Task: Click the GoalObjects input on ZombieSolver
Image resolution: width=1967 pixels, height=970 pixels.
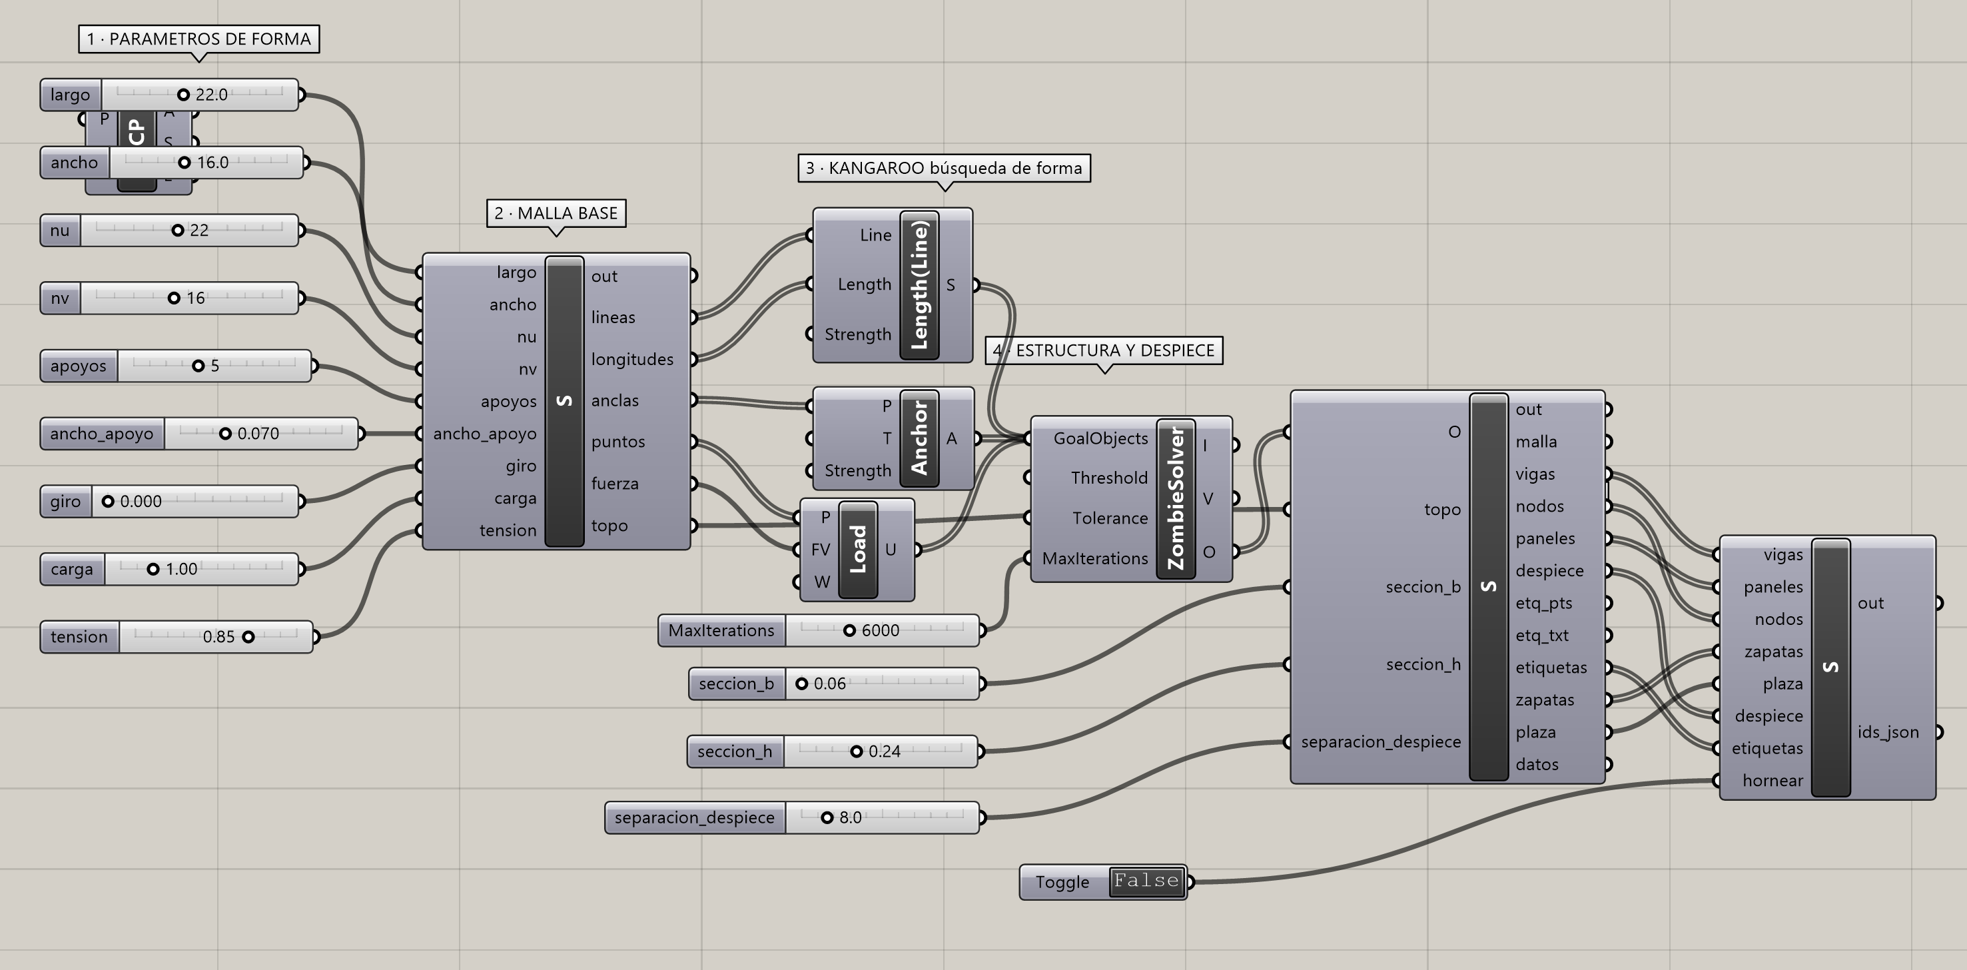Action: click(1100, 438)
